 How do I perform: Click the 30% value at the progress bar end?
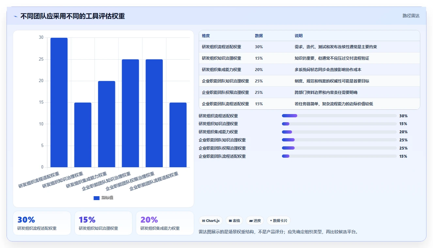(x=403, y=116)
